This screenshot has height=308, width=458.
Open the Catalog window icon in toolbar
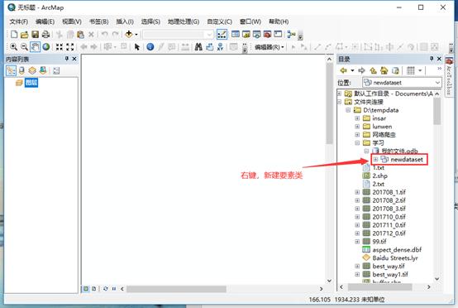coord(246,34)
